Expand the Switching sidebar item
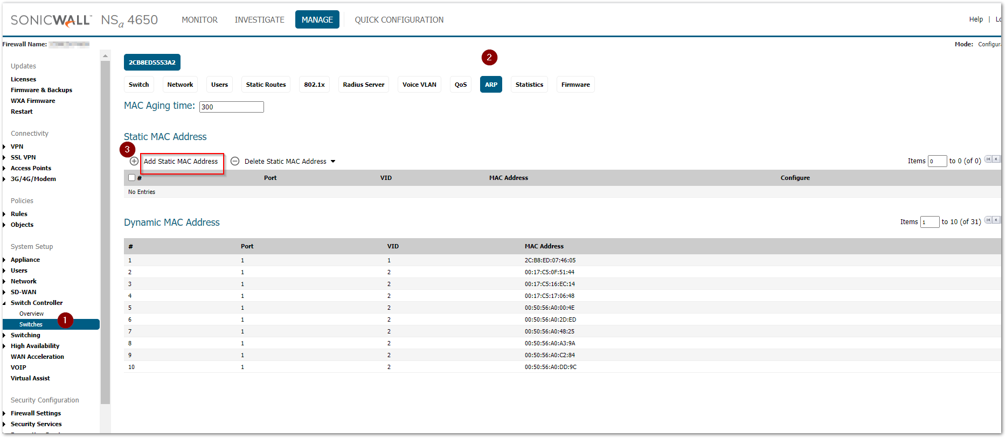The image size is (1006, 438). (4, 335)
